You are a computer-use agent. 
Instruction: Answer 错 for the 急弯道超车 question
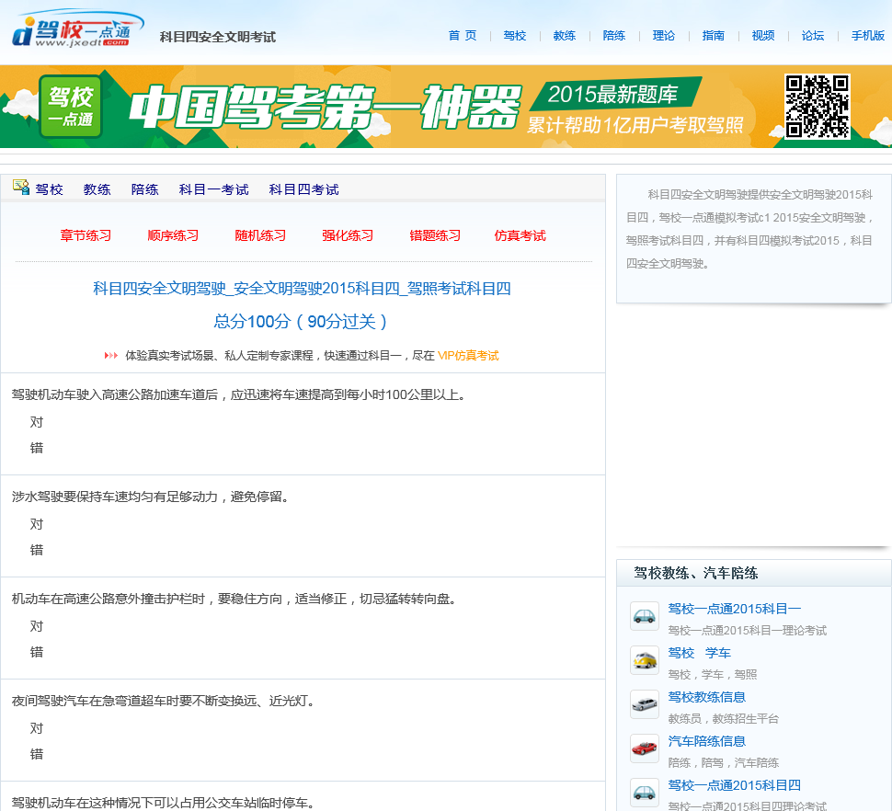37,754
